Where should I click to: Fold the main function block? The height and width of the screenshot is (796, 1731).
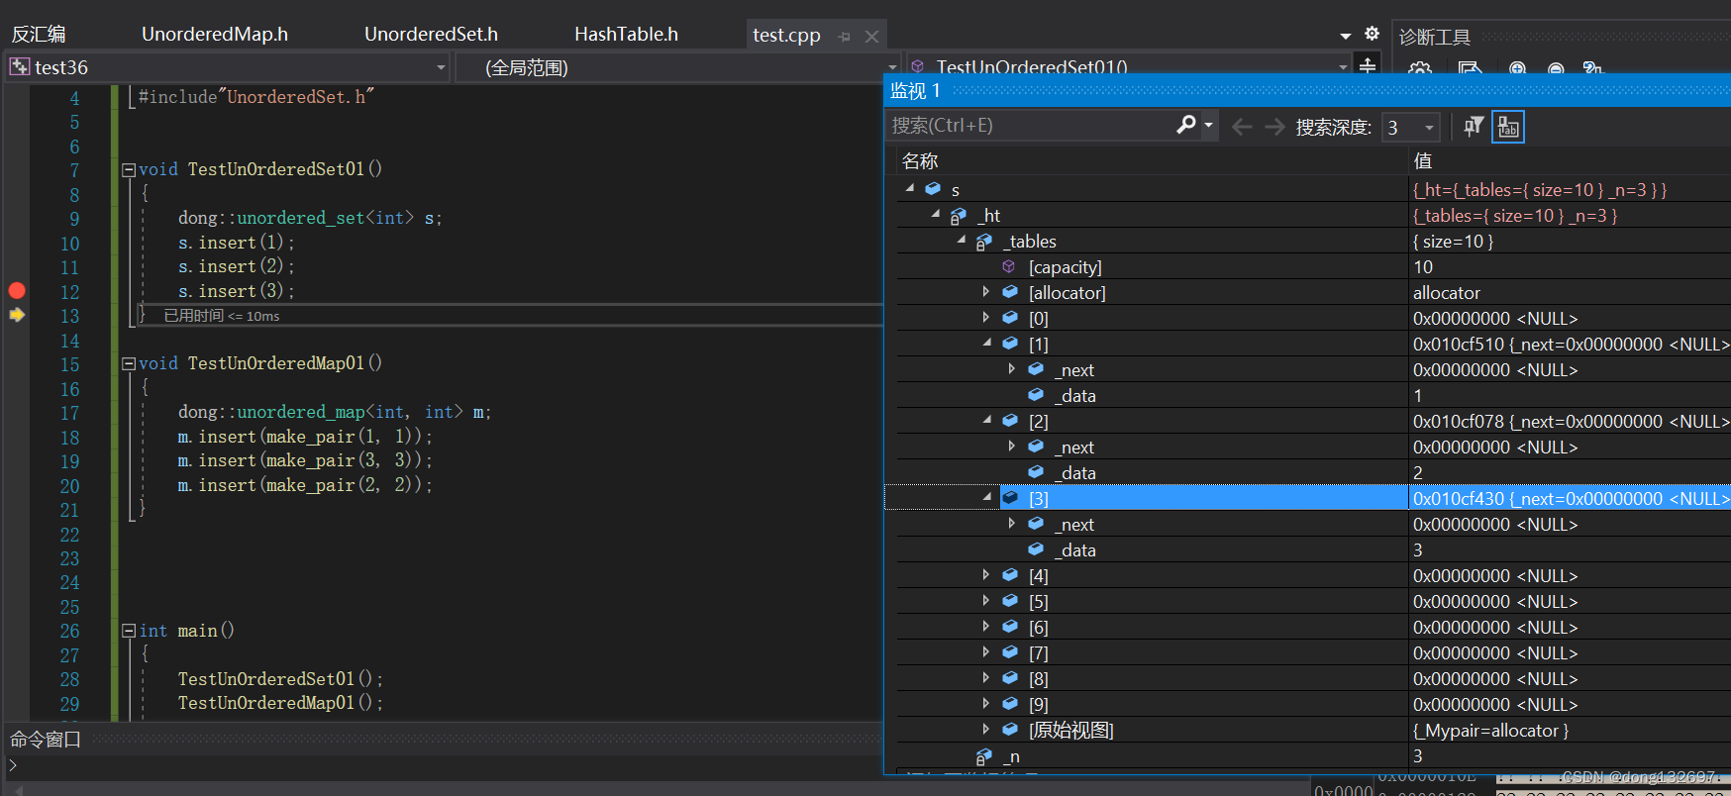click(128, 631)
